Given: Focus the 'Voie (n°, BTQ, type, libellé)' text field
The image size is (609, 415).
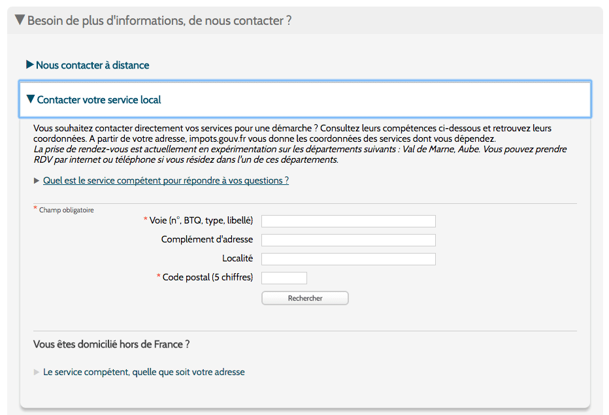Looking at the screenshot, I should point(348,221).
